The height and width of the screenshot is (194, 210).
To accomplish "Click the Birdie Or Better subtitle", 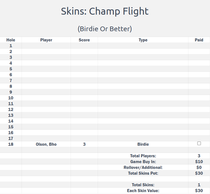I will tap(105, 29).
